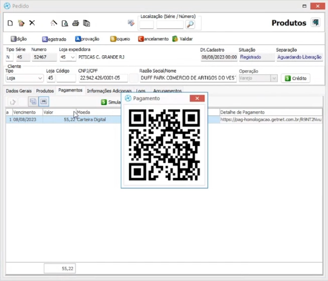This screenshot has width=328, height=281.
Task: Click the QR code in the Pagamento popup
Action: click(x=164, y=145)
